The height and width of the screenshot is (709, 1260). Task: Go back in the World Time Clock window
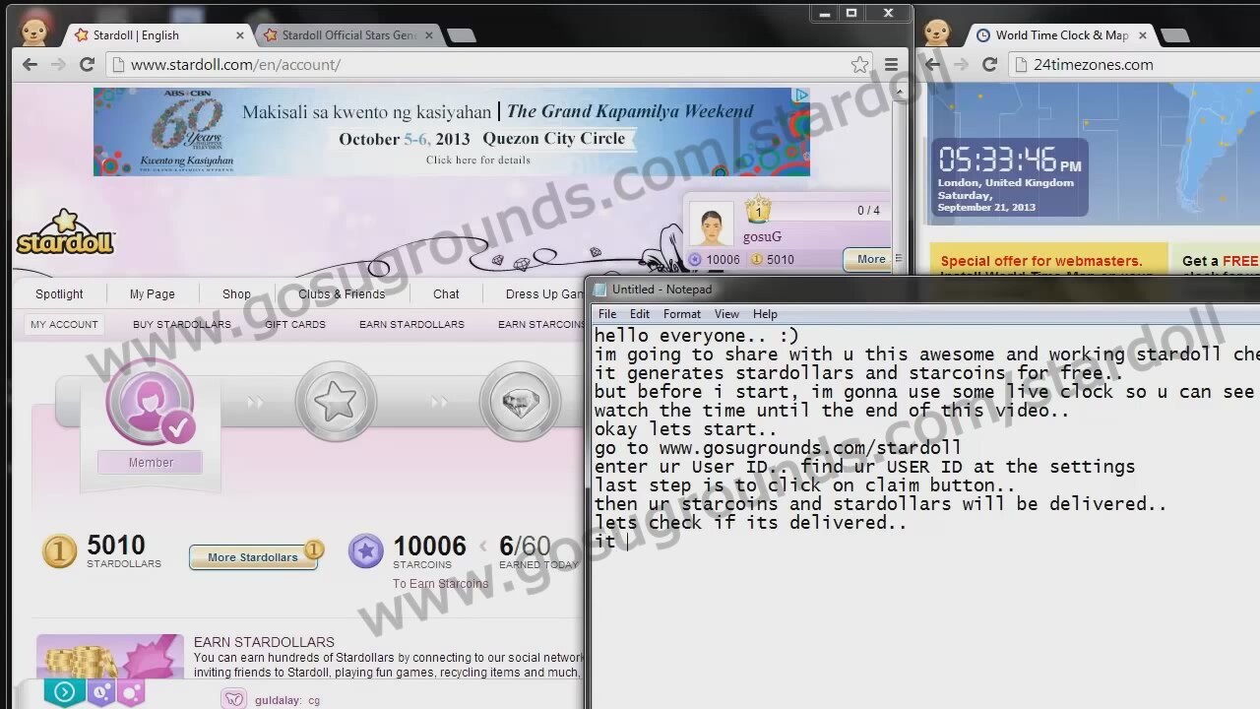point(933,65)
